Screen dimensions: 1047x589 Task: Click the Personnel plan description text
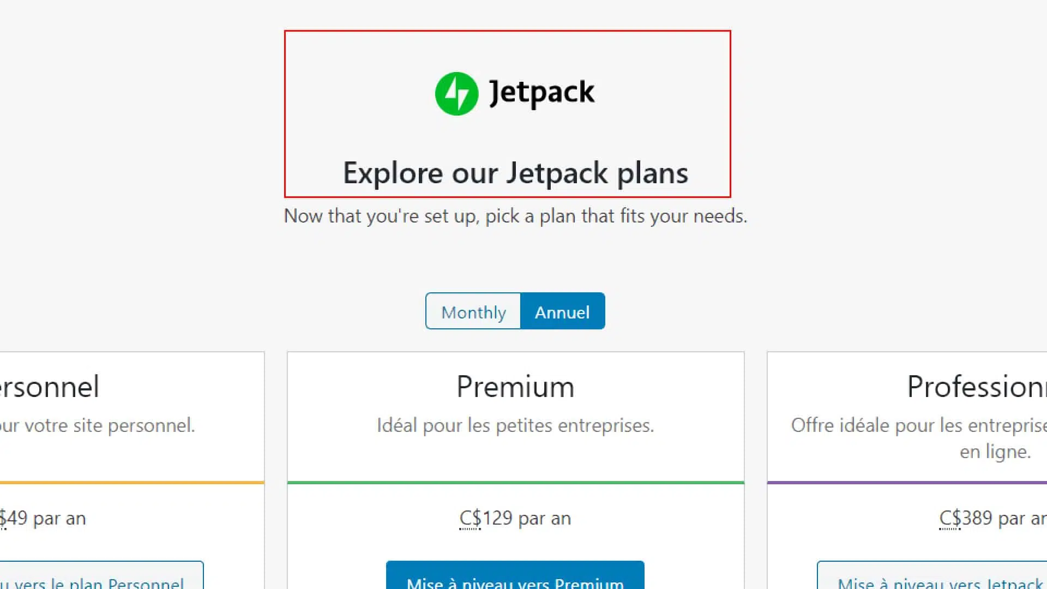coord(97,425)
